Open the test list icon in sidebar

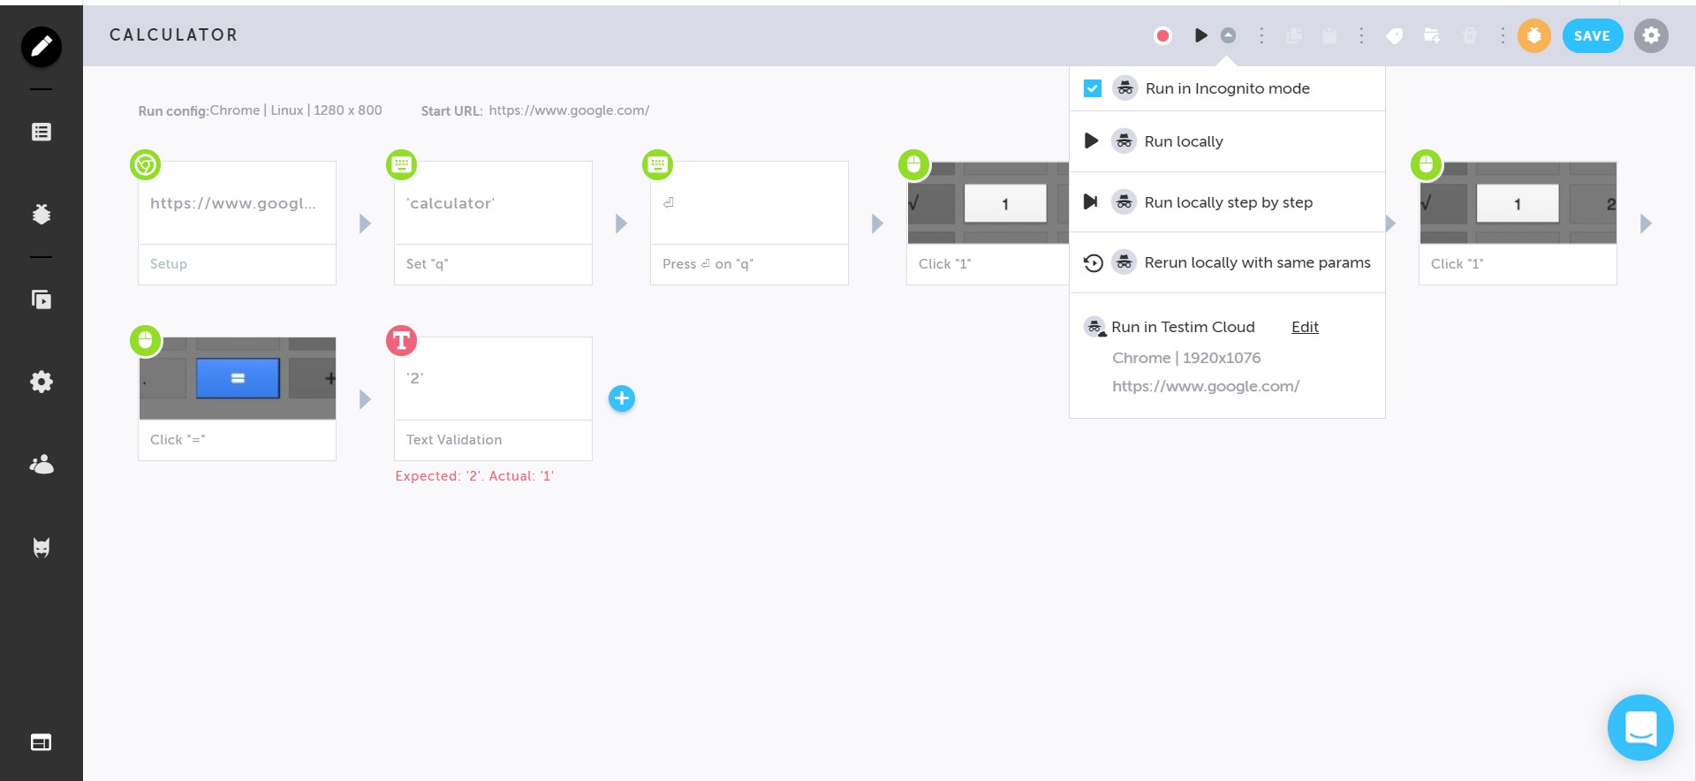[x=42, y=132]
